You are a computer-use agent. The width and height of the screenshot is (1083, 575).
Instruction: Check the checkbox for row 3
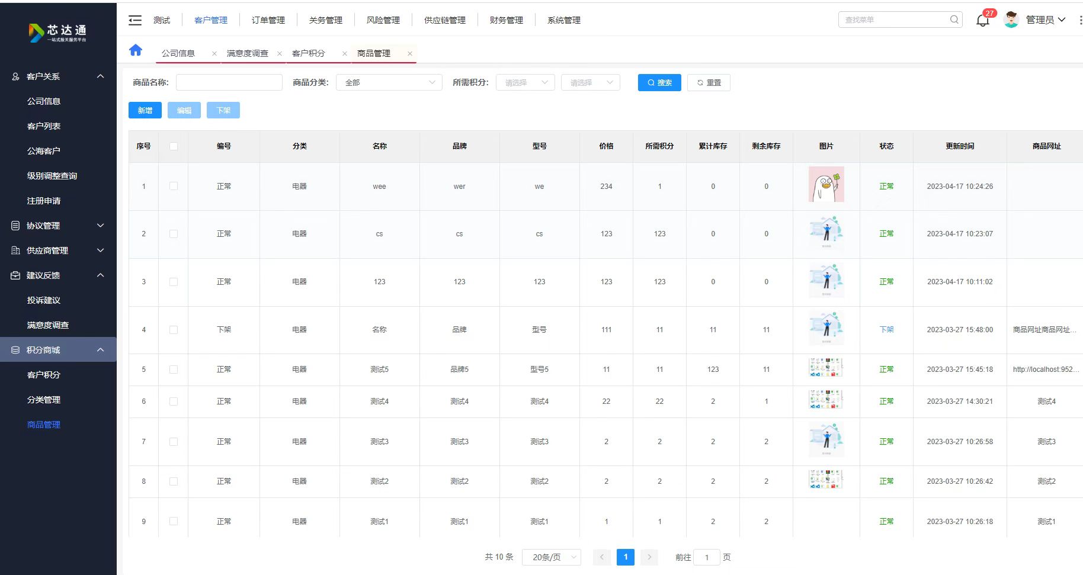[174, 282]
